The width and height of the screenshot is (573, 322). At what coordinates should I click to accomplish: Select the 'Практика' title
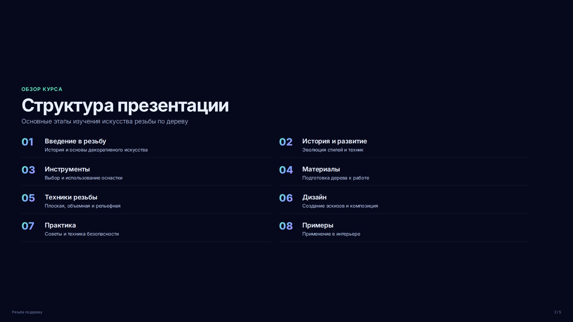[60, 225]
